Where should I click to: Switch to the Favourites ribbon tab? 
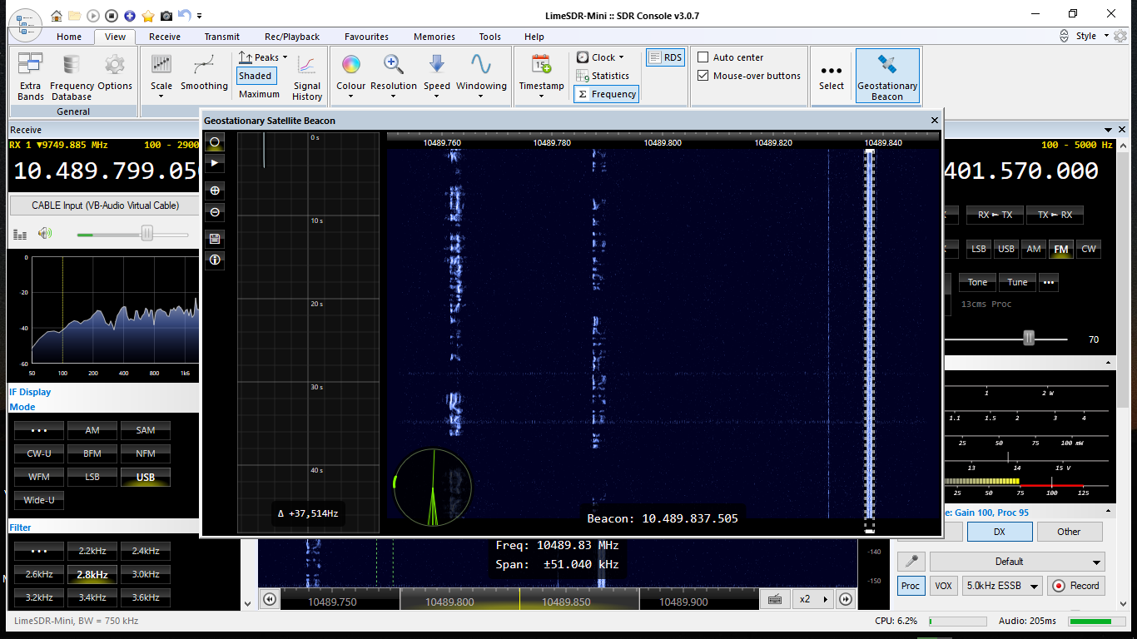[366, 37]
